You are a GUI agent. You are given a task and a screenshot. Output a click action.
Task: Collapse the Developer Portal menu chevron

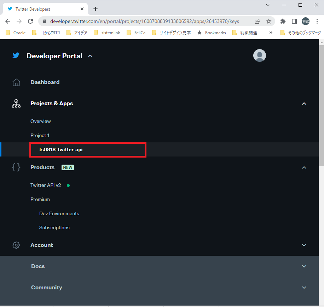(90, 56)
